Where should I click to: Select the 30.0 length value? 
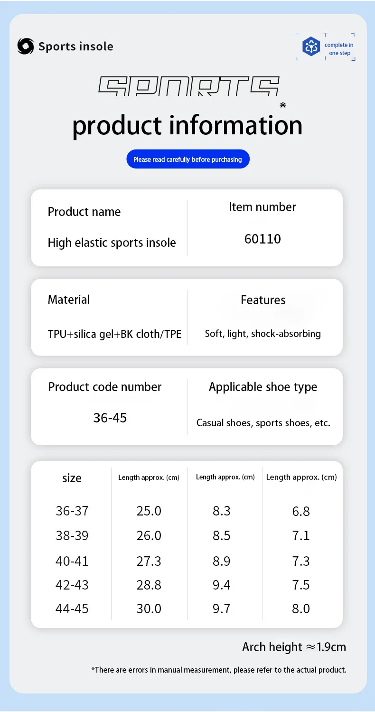click(x=149, y=609)
